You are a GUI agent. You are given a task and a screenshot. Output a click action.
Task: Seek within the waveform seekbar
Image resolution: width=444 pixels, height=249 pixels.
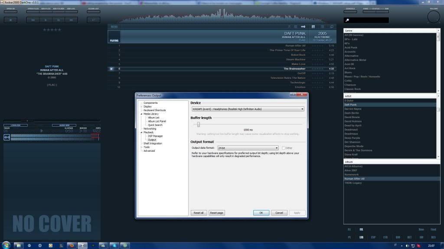[x=55, y=137]
